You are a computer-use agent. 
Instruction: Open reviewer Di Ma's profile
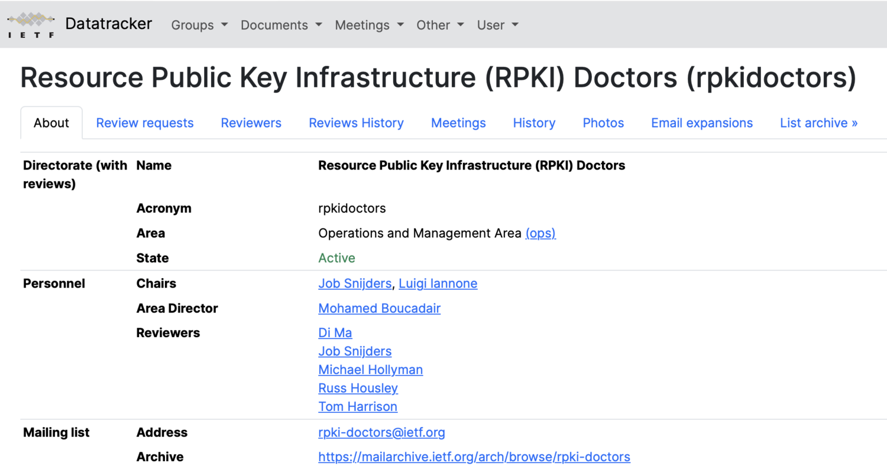coord(335,332)
